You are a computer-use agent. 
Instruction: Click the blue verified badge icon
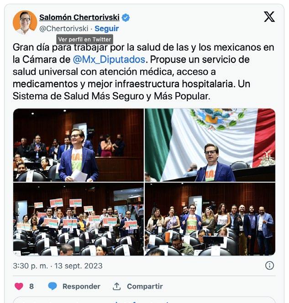click(x=126, y=18)
